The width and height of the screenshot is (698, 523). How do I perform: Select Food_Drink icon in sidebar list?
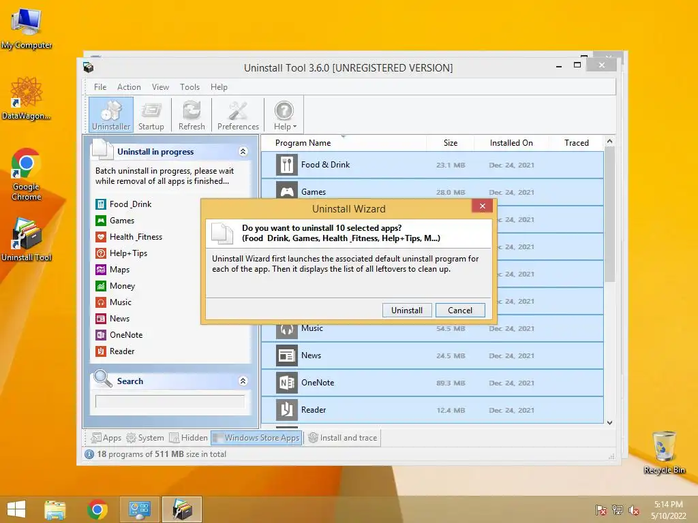pyautogui.click(x=101, y=204)
